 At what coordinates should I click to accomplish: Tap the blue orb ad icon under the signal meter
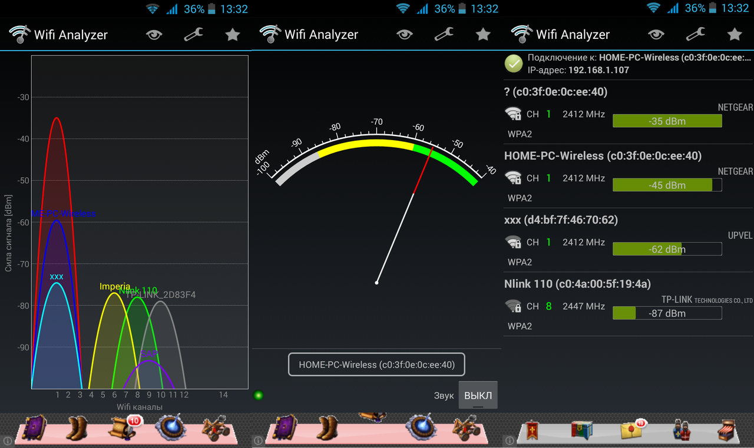click(421, 428)
